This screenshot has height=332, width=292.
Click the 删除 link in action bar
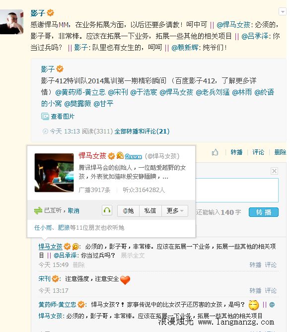tap(280, 152)
